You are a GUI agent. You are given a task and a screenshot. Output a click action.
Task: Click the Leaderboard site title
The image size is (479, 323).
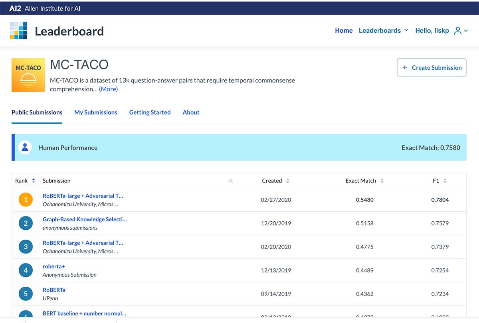[x=69, y=31]
